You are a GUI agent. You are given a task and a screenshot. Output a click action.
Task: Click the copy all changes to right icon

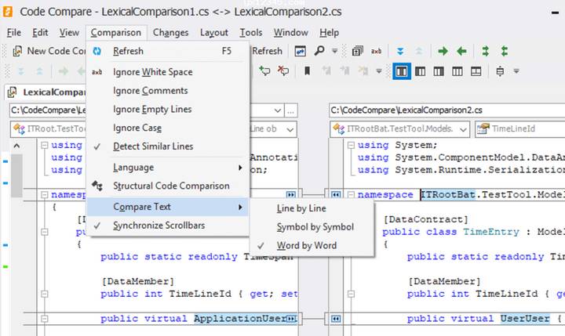tap(486, 51)
